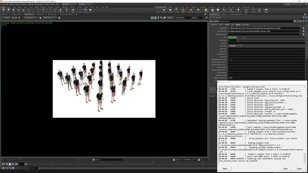Add a Gamepad Camera from the shelf
The width and height of the screenshot is (308, 173).
tap(266, 10)
